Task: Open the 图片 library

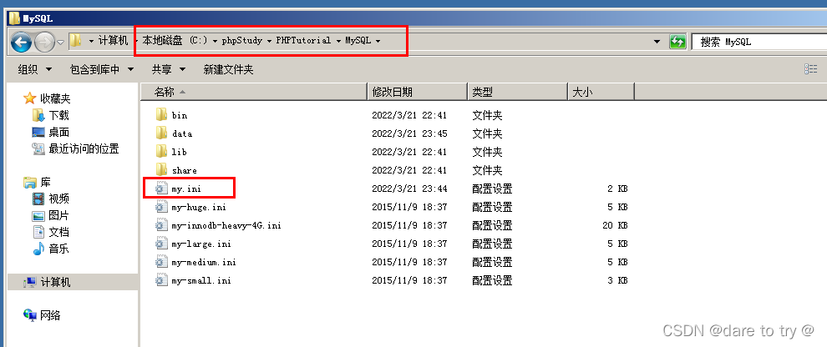Action: [59, 215]
